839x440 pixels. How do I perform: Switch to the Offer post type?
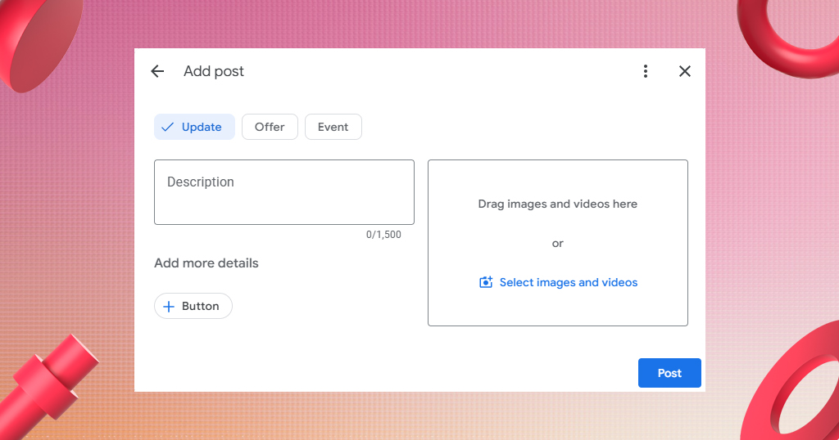click(270, 127)
